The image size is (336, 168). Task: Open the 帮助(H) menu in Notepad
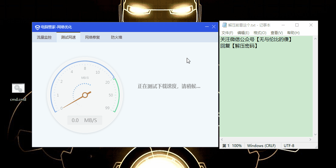tap(293, 33)
